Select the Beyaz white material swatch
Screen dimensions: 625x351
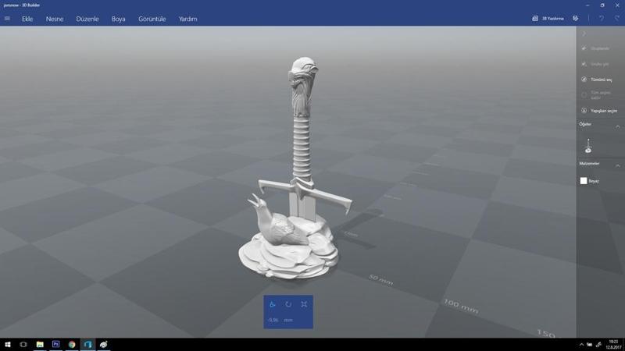click(584, 181)
